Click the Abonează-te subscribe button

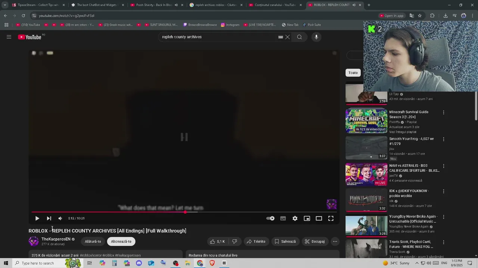tap(121, 242)
